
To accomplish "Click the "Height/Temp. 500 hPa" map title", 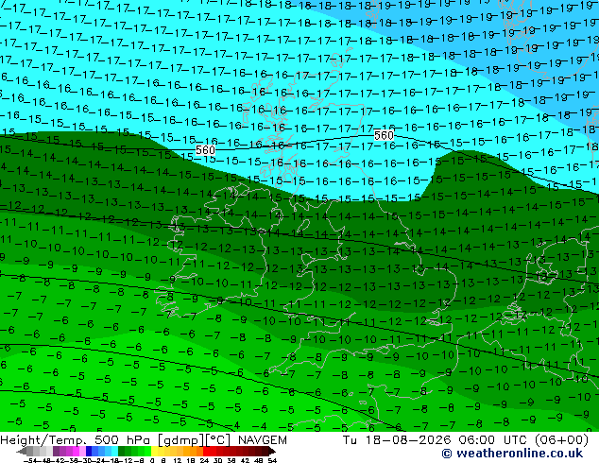I will click(x=76, y=440).
